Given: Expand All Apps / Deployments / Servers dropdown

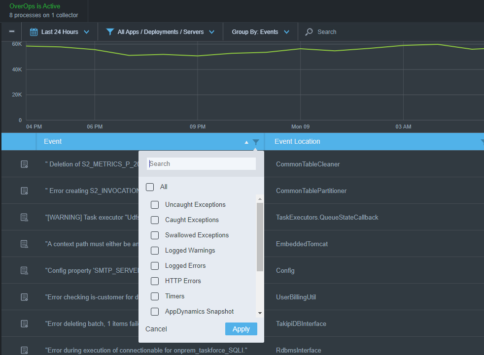Looking at the screenshot, I should point(161,32).
